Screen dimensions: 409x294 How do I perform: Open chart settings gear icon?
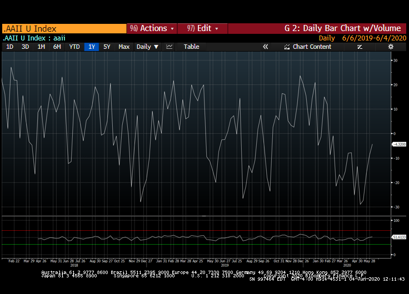(x=391, y=47)
